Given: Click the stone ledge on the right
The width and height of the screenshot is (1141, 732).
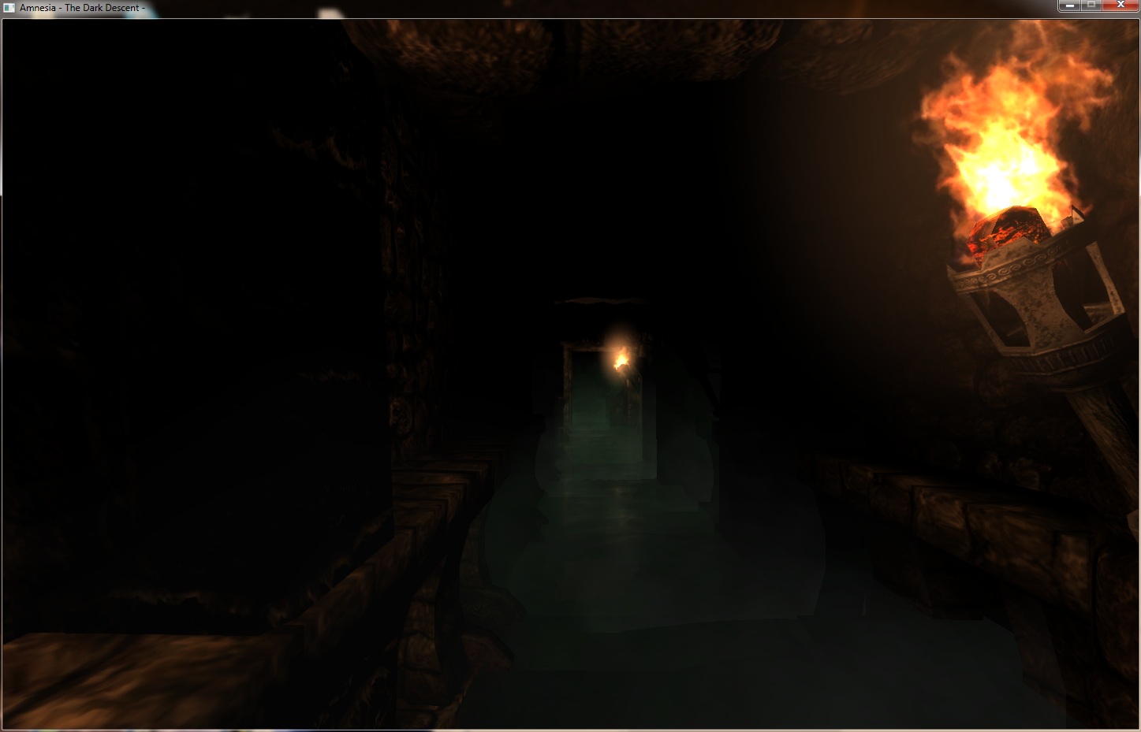Looking at the screenshot, I should pos(946,504).
